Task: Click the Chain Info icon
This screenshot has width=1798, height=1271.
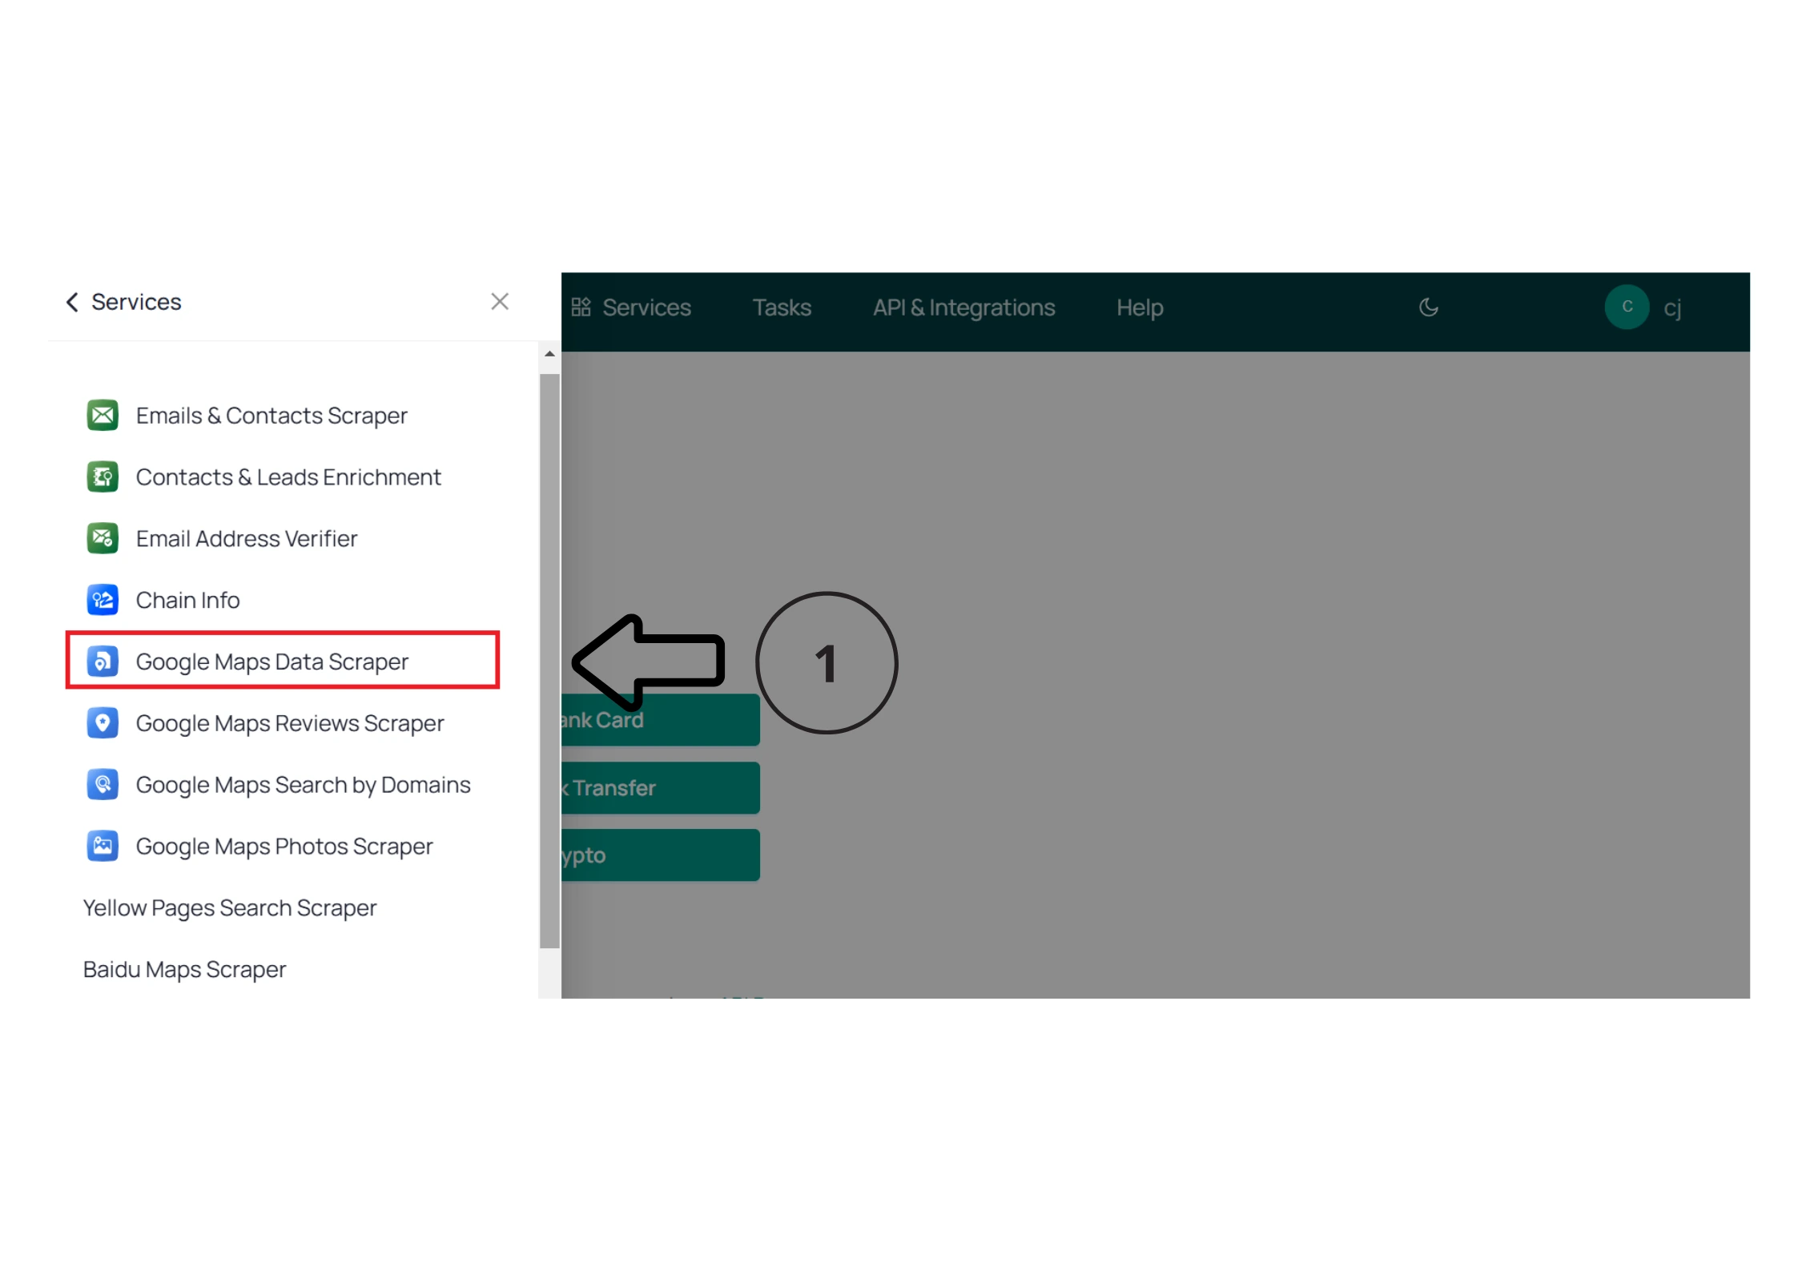Action: pyautogui.click(x=103, y=600)
